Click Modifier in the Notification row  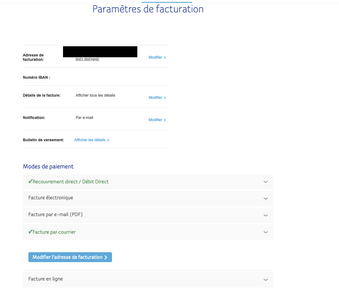click(x=155, y=120)
